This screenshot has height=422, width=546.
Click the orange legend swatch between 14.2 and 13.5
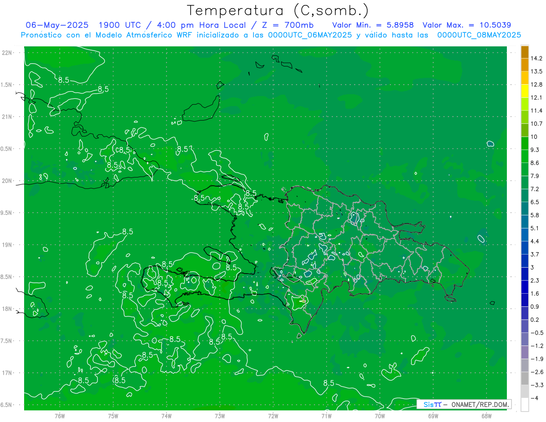pyautogui.click(x=525, y=65)
